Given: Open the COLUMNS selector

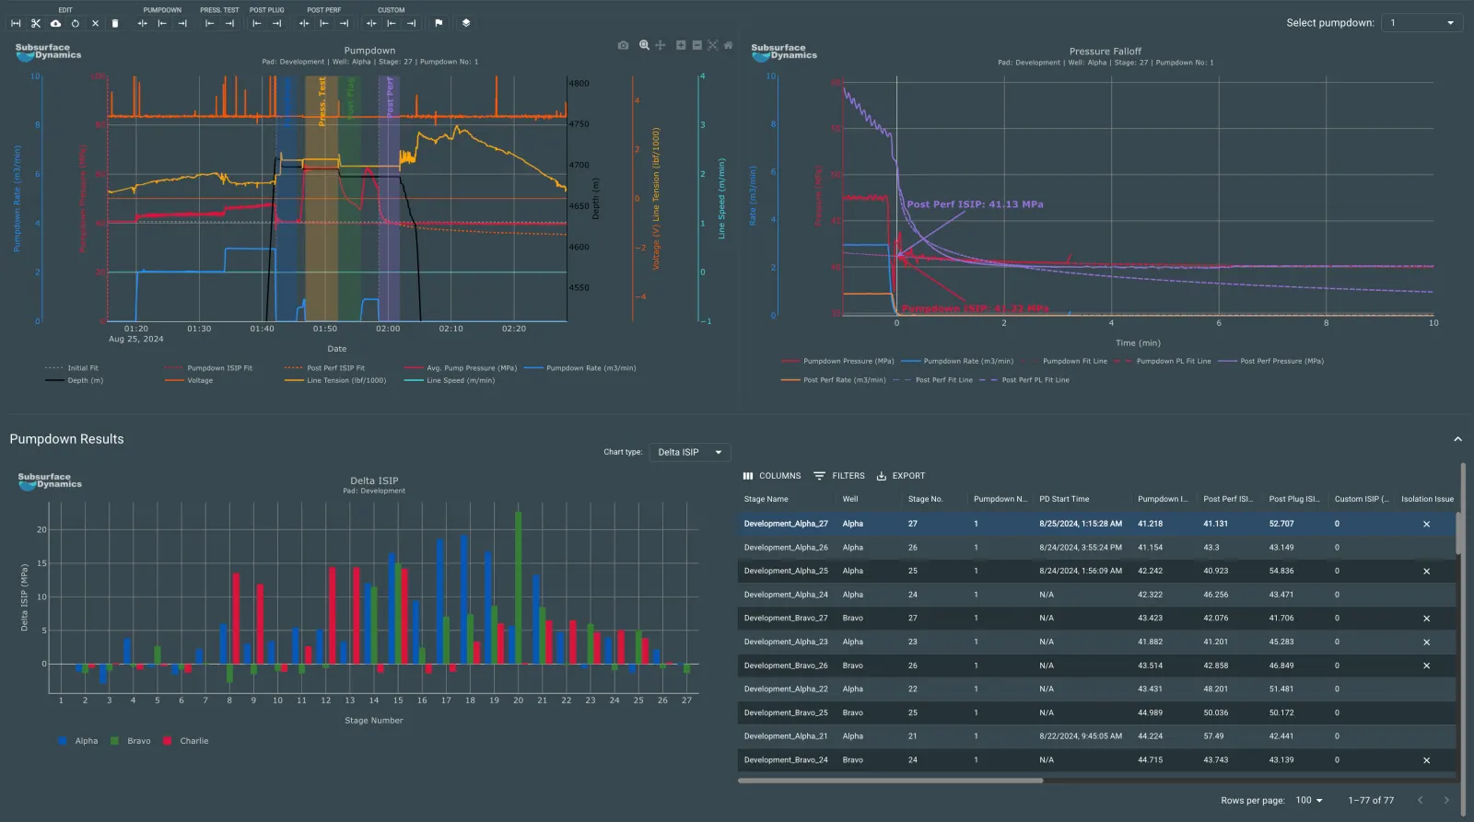Looking at the screenshot, I should [772, 476].
